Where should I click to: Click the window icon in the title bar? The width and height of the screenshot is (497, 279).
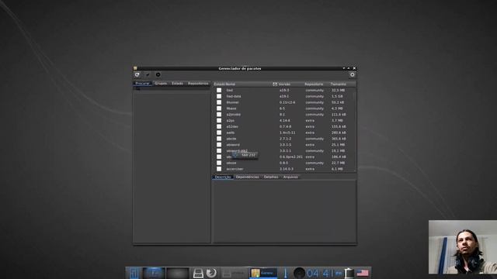(x=135, y=68)
